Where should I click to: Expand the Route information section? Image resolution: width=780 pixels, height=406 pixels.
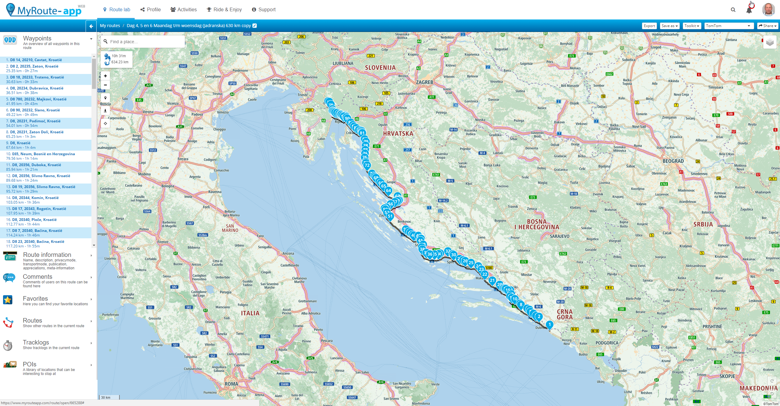[x=47, y=255]
